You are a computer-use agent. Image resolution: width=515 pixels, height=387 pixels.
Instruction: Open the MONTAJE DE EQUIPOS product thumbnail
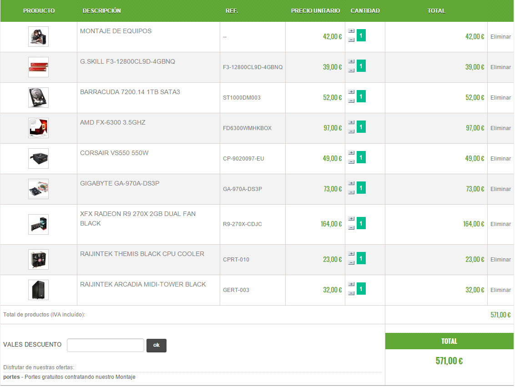[38, 37]
